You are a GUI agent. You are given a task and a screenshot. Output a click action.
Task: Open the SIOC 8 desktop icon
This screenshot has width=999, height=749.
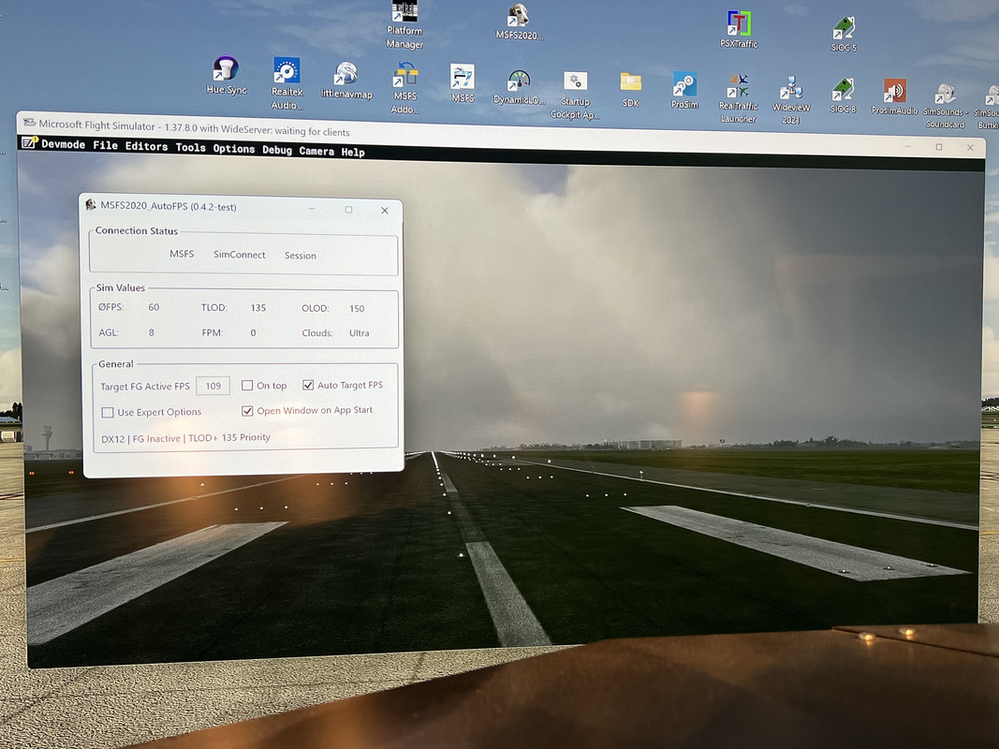click(843, 95)
